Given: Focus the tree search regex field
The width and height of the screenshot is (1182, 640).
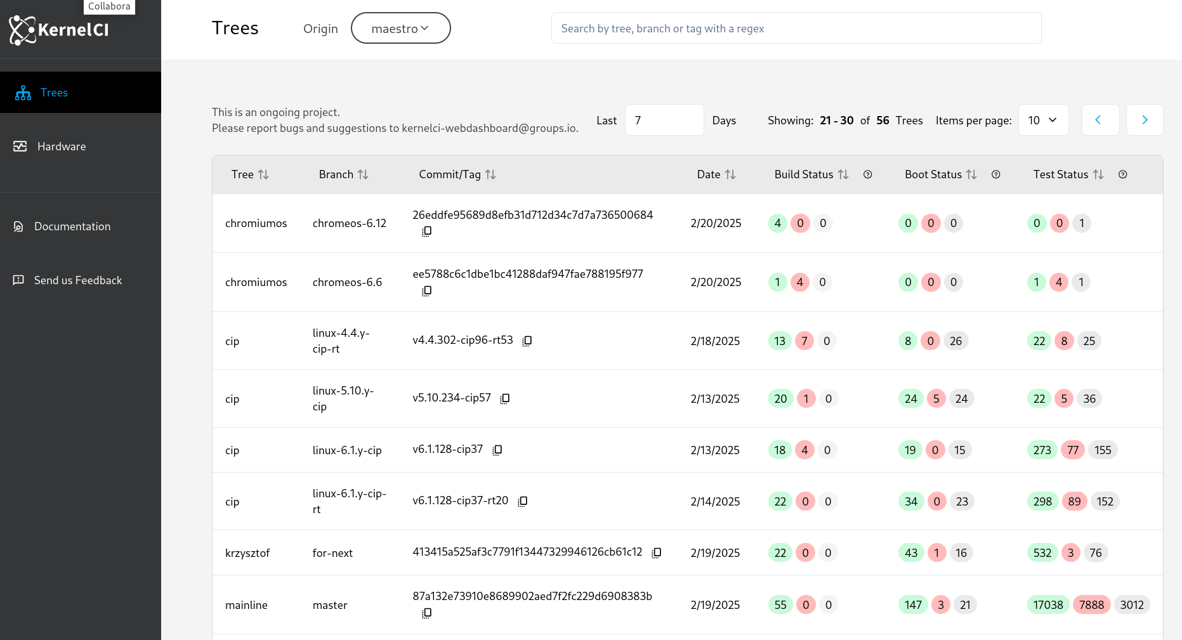Looking at the screenshot, I should (x=796, y=29).
